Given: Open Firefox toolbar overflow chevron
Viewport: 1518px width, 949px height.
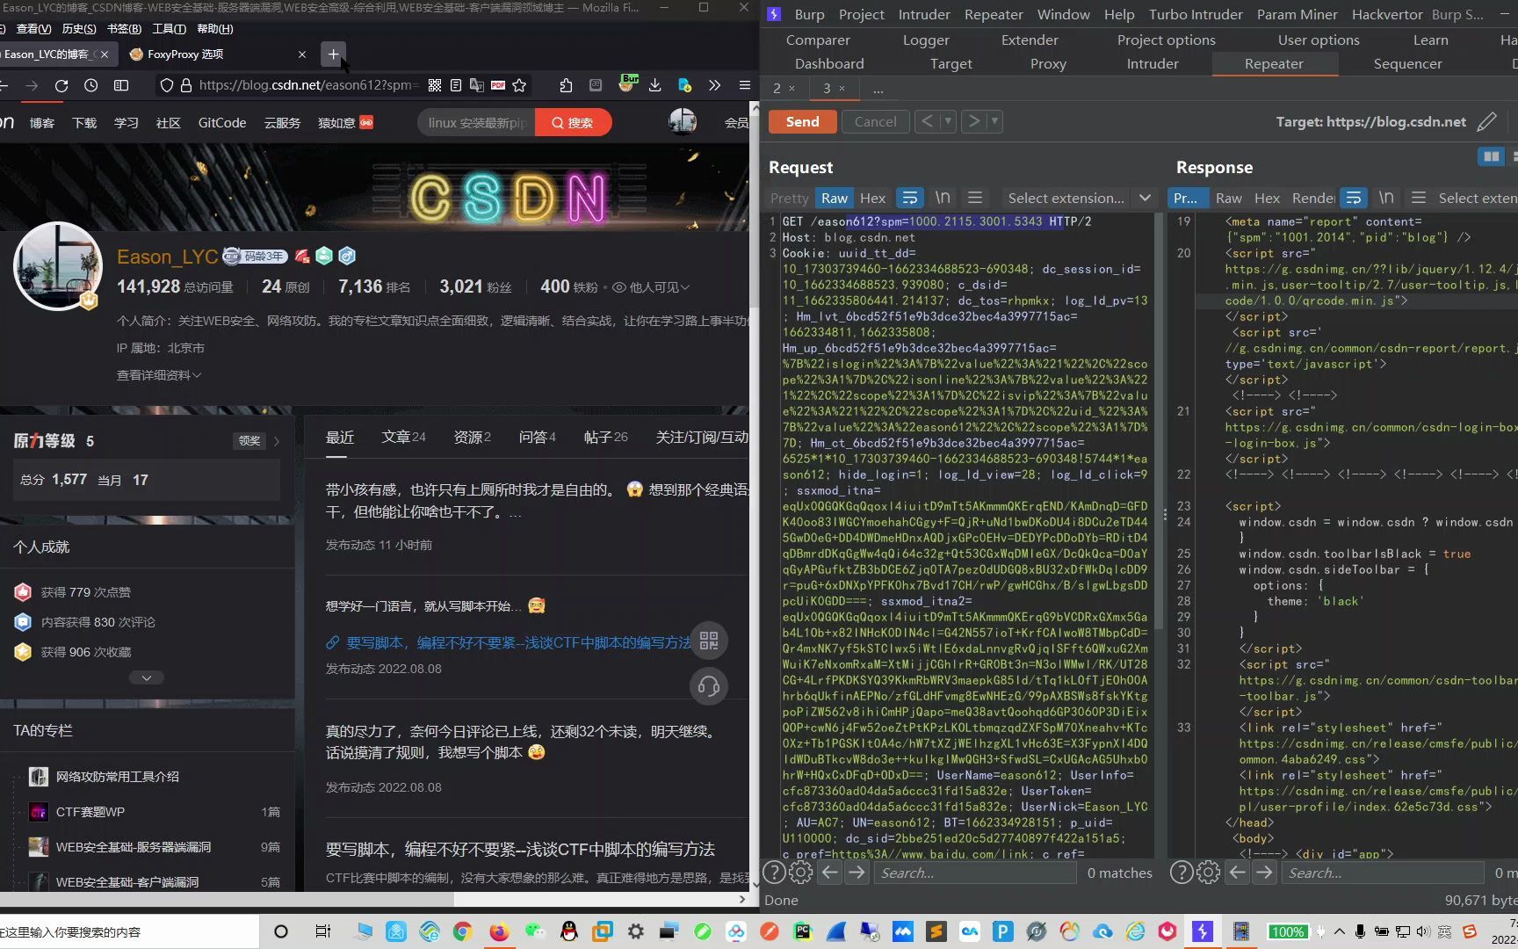Looking at the screenshot, I should (714, 85).
